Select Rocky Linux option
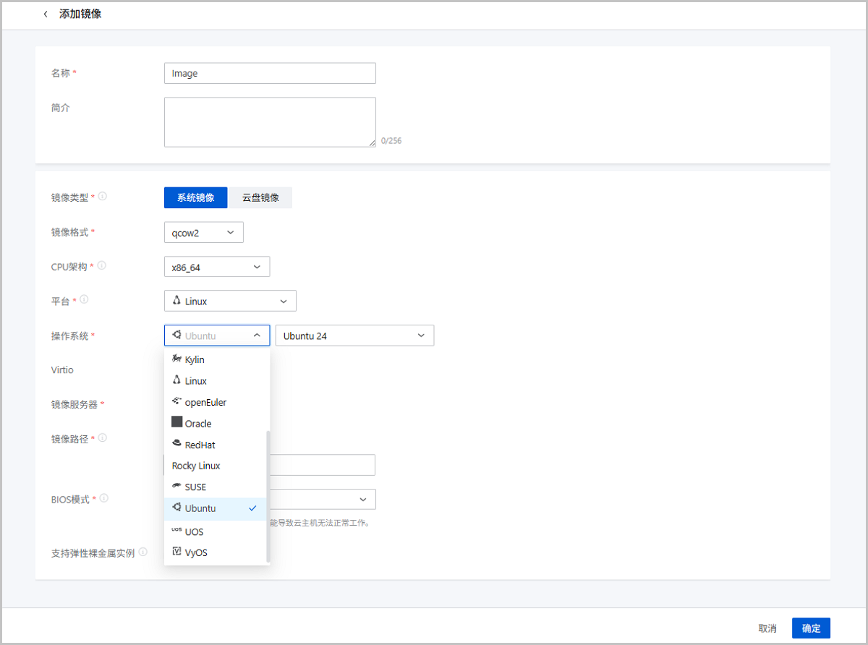Screen dimensions: 868x645 coord(196,466)
